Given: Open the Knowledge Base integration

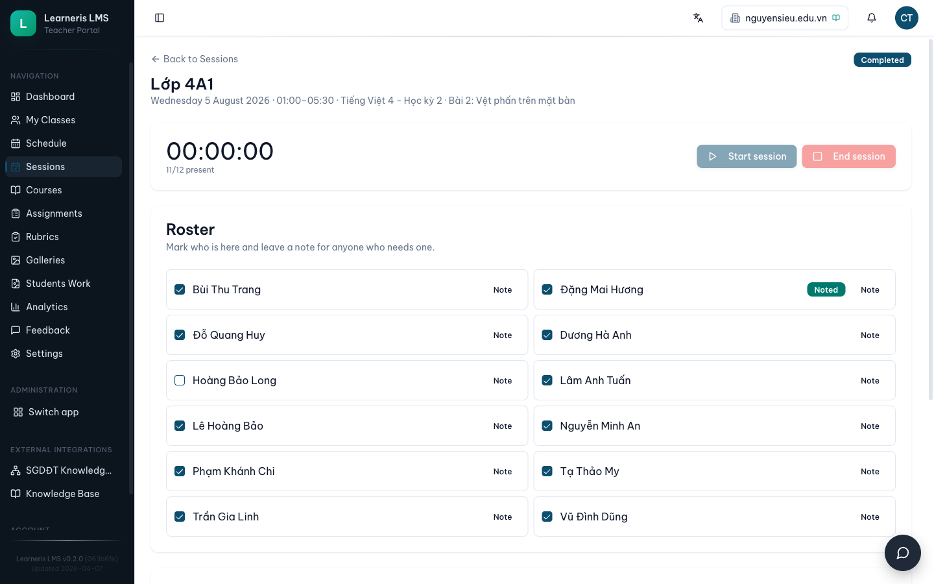Looking at the screenshot, I should 64,494.
